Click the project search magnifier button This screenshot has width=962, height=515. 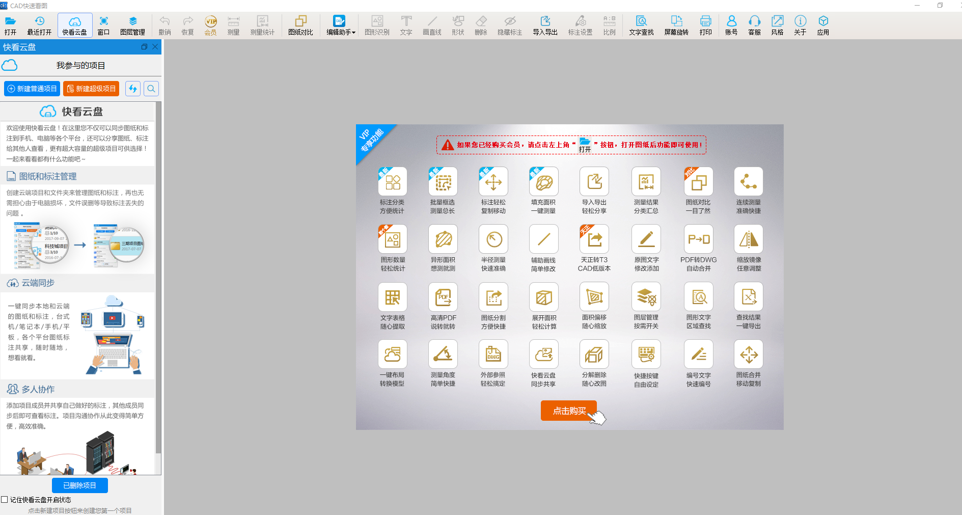tap(151, 89)
